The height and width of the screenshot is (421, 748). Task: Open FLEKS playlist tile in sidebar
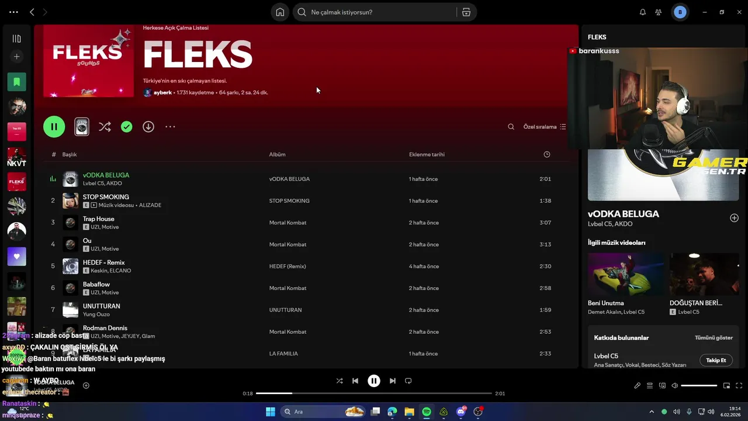(16, 182)
